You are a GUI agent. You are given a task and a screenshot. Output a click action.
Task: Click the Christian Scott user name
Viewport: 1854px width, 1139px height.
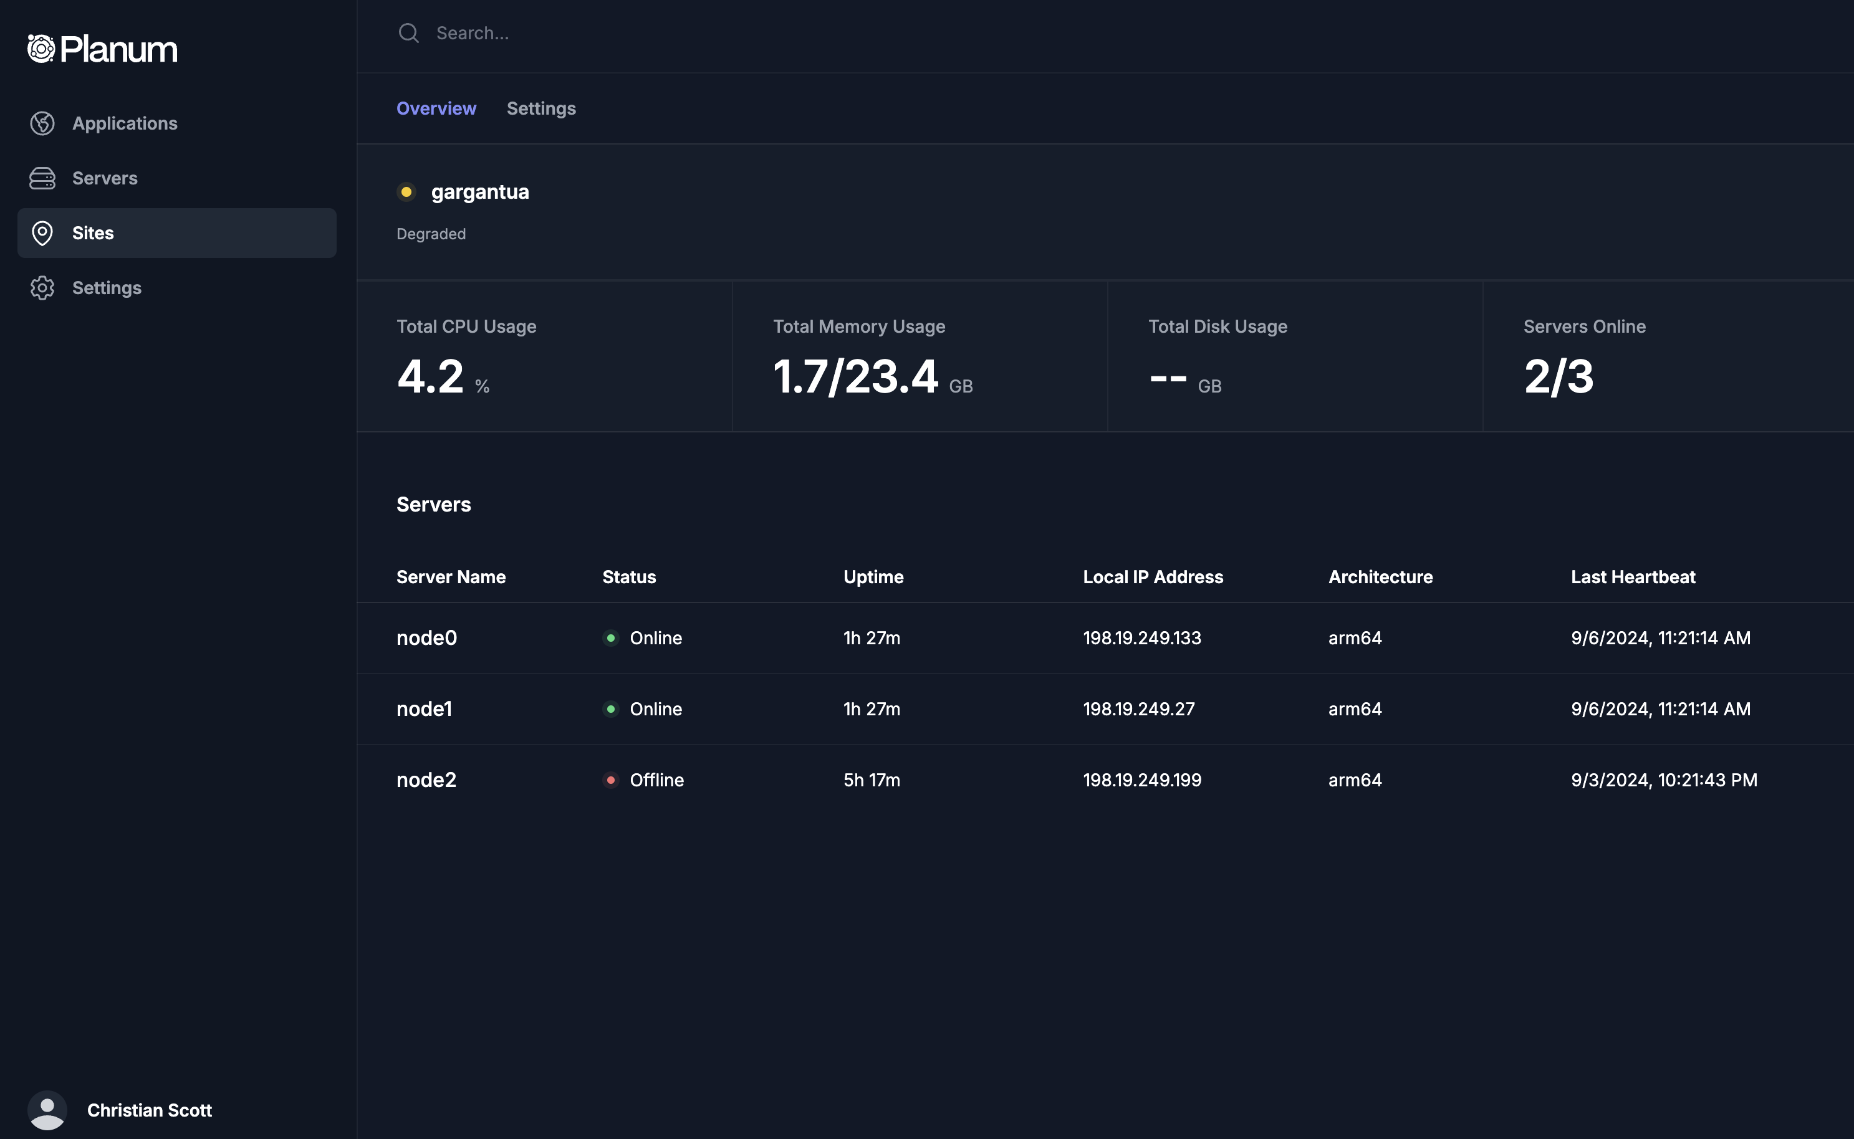point(149,1110)
